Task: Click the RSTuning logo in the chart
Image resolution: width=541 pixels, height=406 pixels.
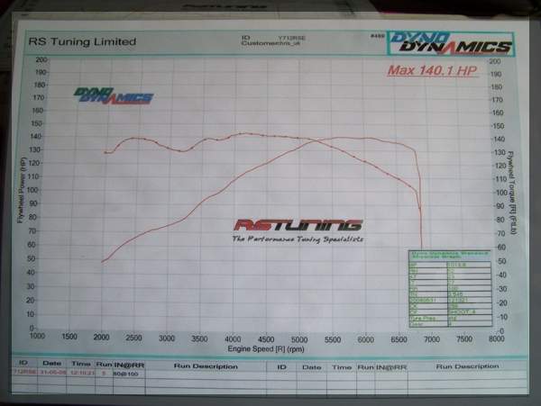Action: (x=298, y=225)
